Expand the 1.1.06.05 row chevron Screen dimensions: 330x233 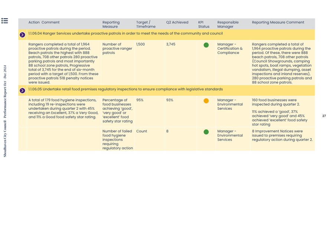[x=22, y=91]
